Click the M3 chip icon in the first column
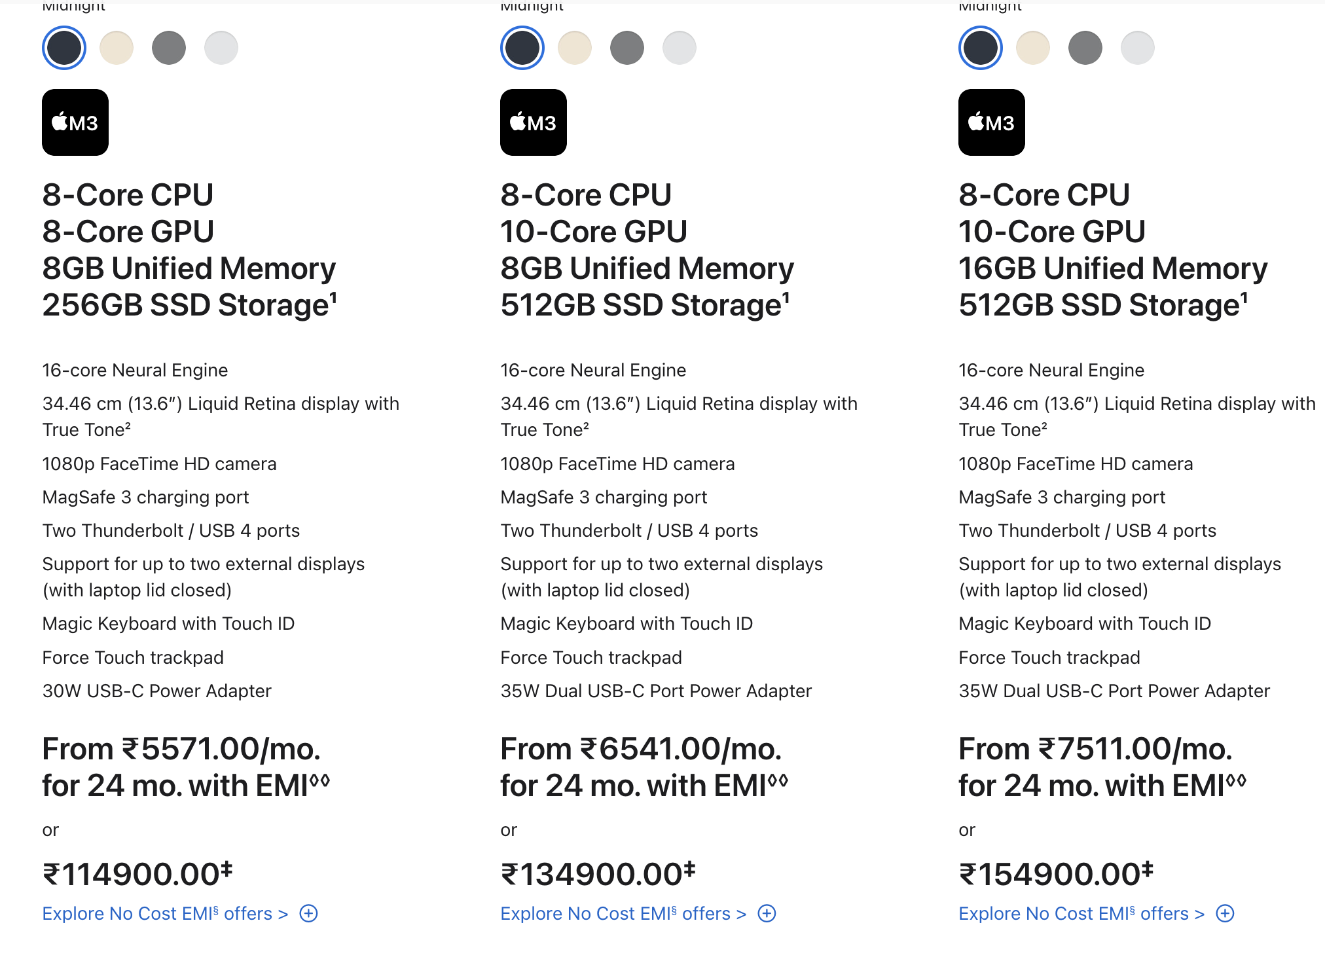The image size is (1325, 961). (75, 122)
